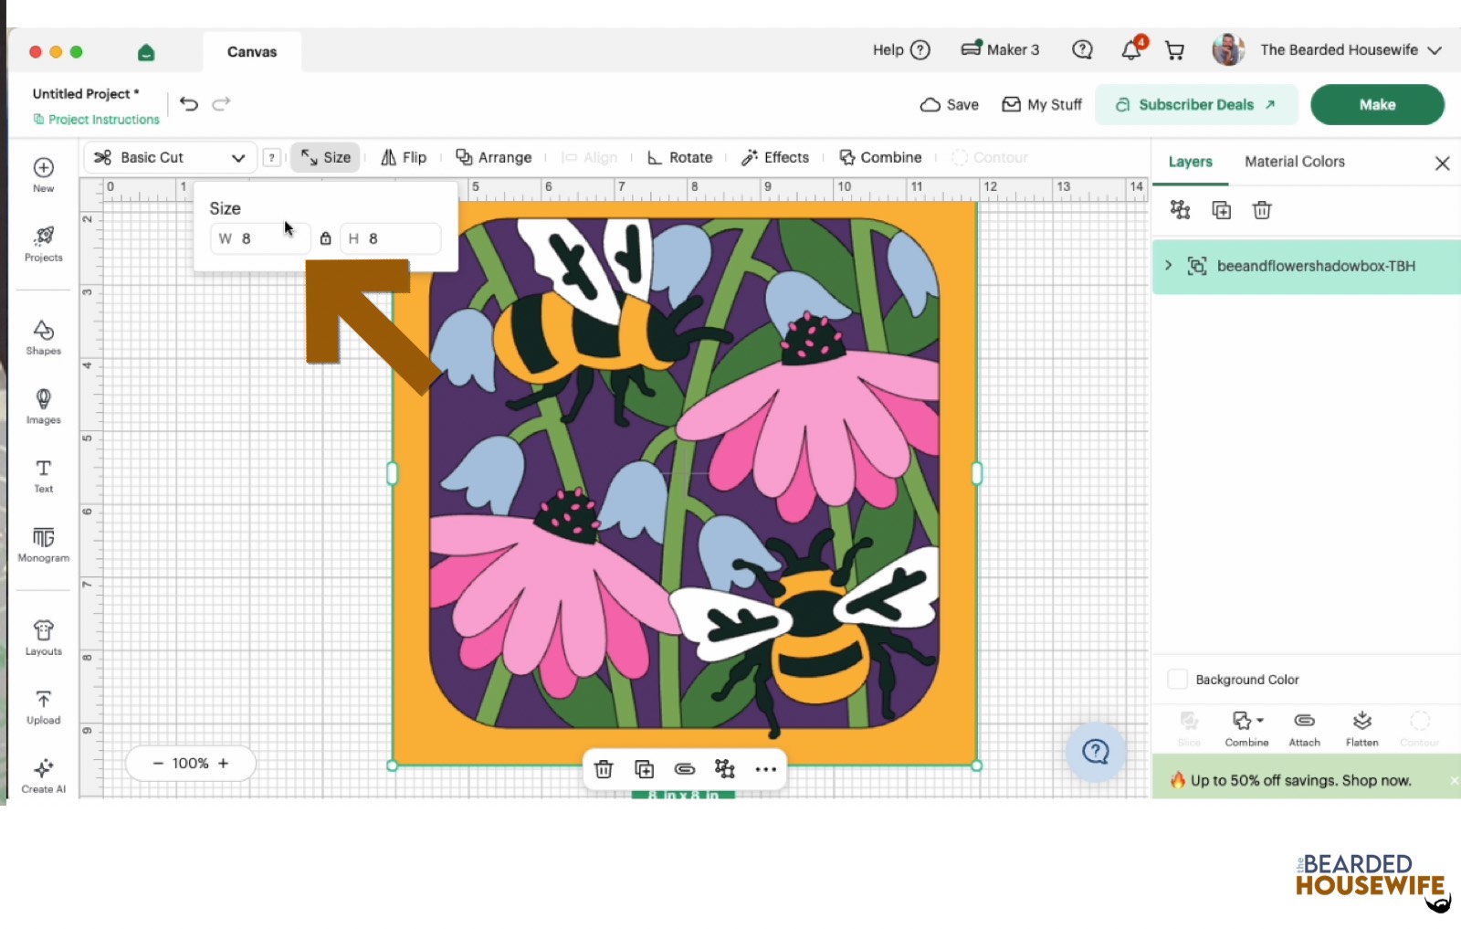
Task: Click the macOS green fullscreen button
Action: click(77, 52)
